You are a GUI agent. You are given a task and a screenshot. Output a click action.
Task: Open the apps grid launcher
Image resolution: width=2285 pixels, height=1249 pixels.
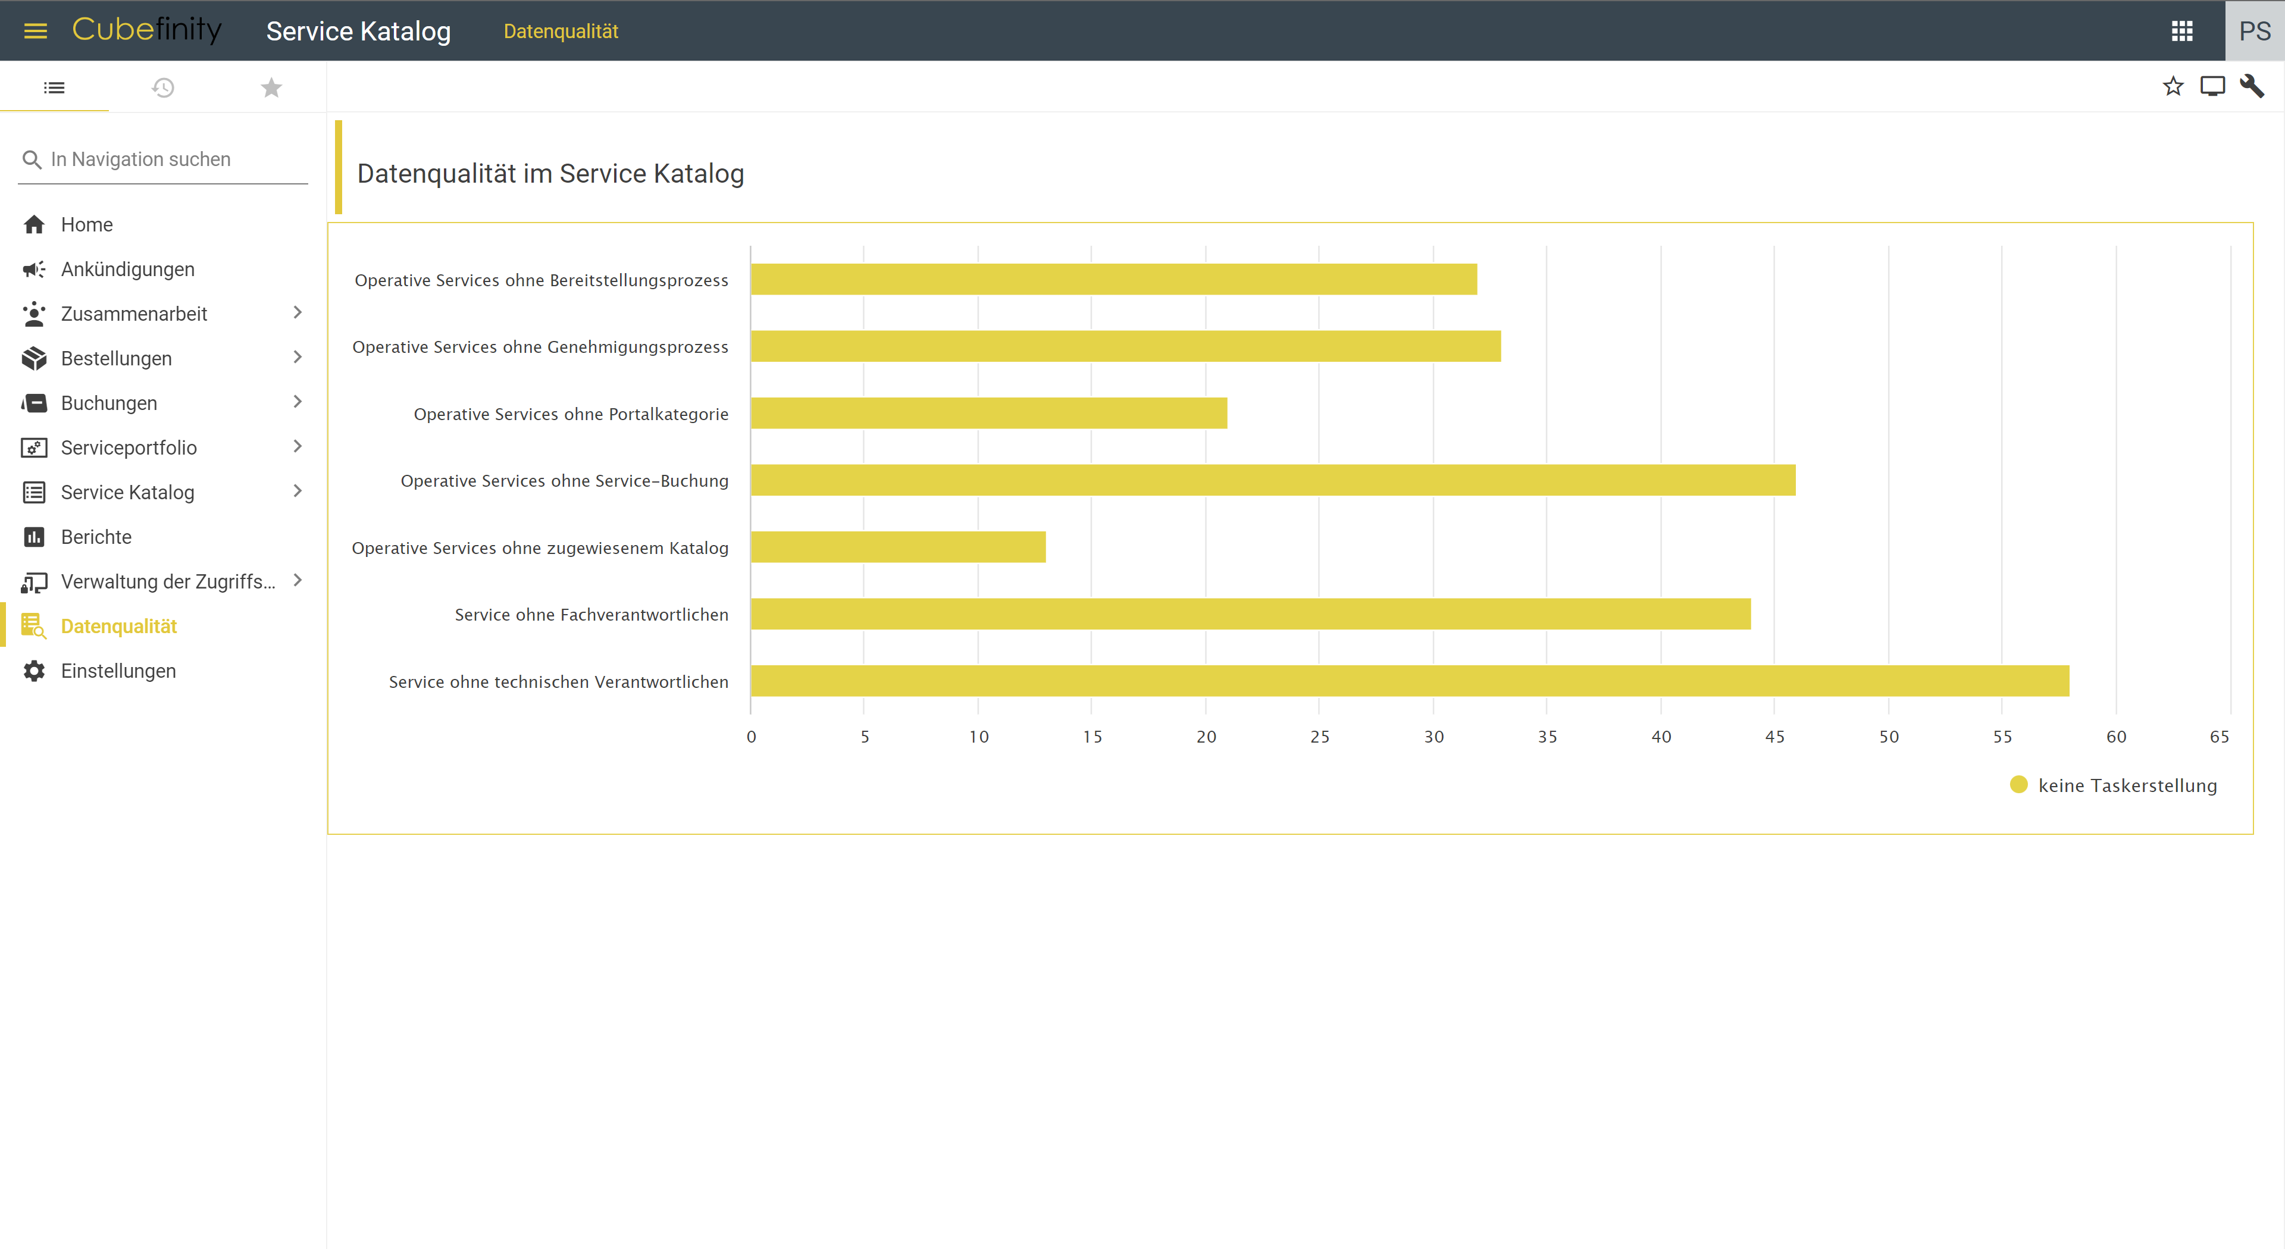[2181, 31]
